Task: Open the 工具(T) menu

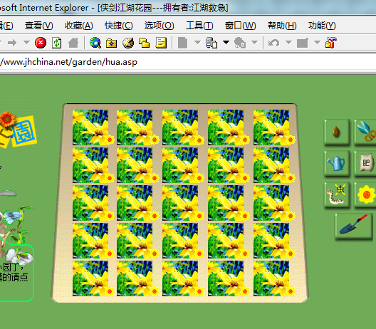Action: pyautogui.click(x=199, y=26)
